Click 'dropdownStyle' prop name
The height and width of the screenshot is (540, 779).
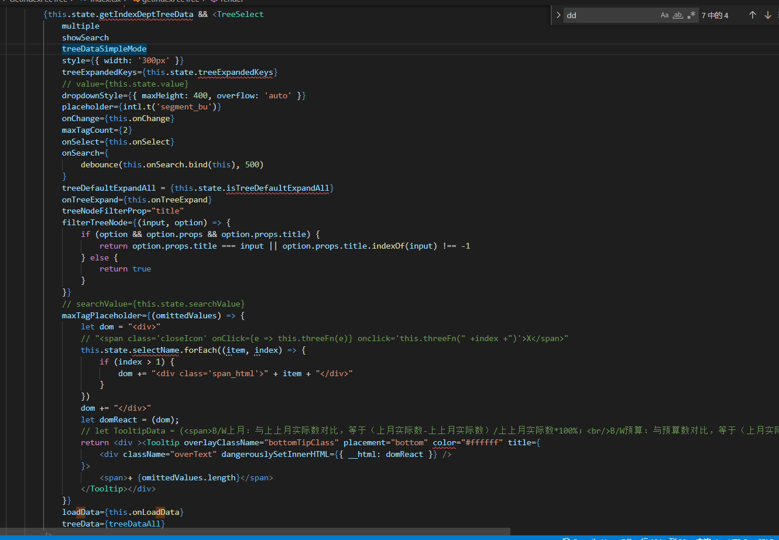tap(92, 95)
